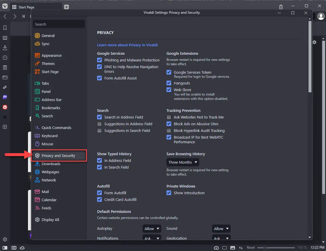Open the Wikipedia web panel icon
Viewport: 326px width, 251px height.
coord(5,117)
